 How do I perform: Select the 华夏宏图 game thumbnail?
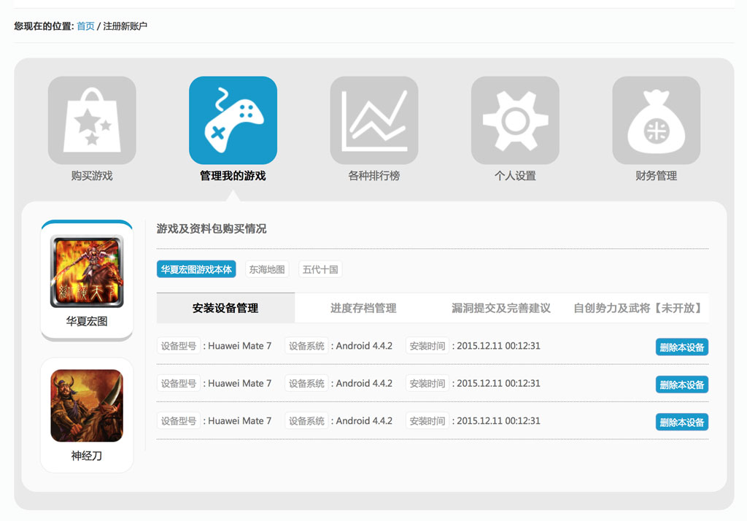pyautogui.click(x=87, y=271)
